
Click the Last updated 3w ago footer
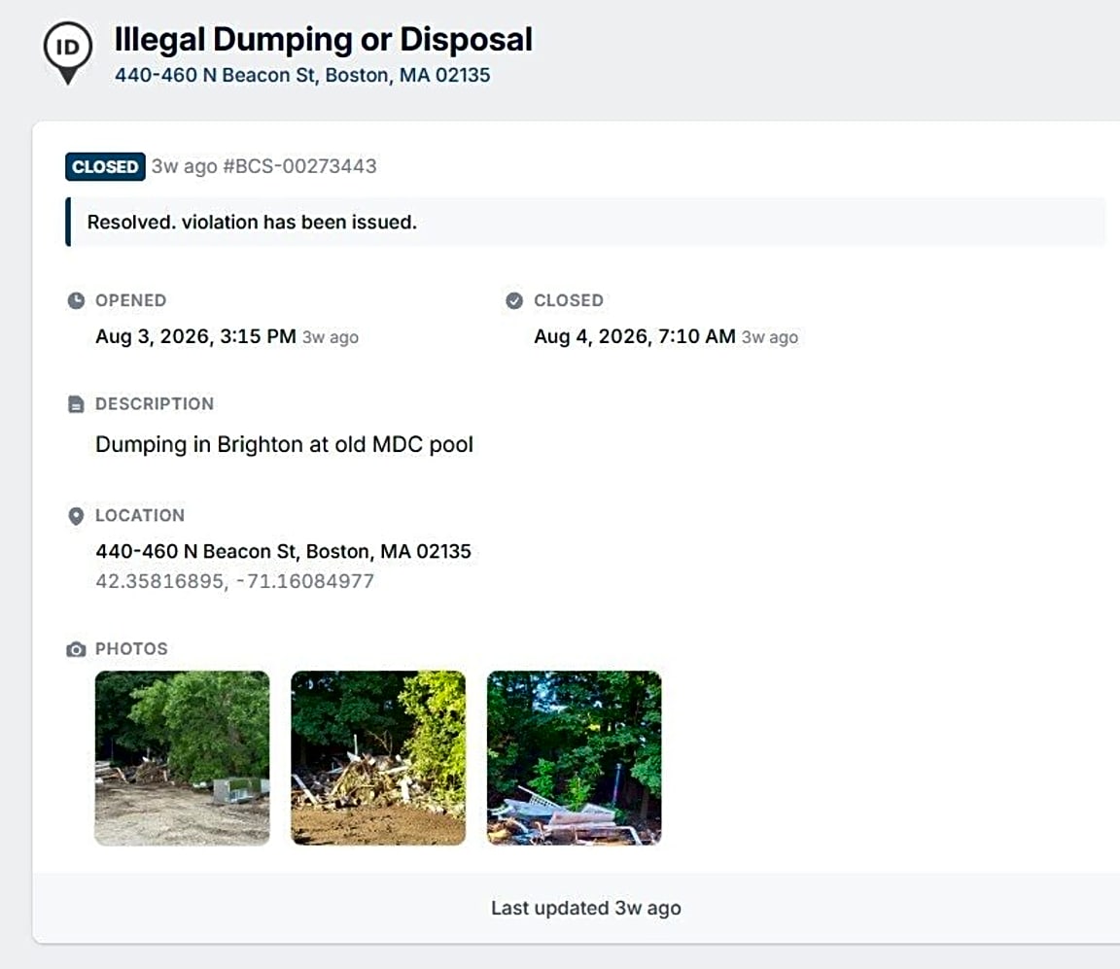[x=585, y=908]
